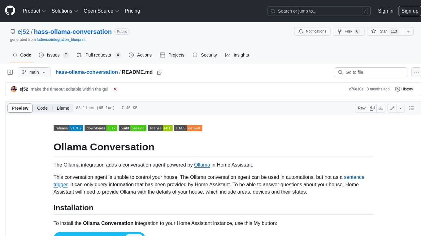View the failed checks status icon
Viewport: 421px width, 236px height.
pos(115,89)
